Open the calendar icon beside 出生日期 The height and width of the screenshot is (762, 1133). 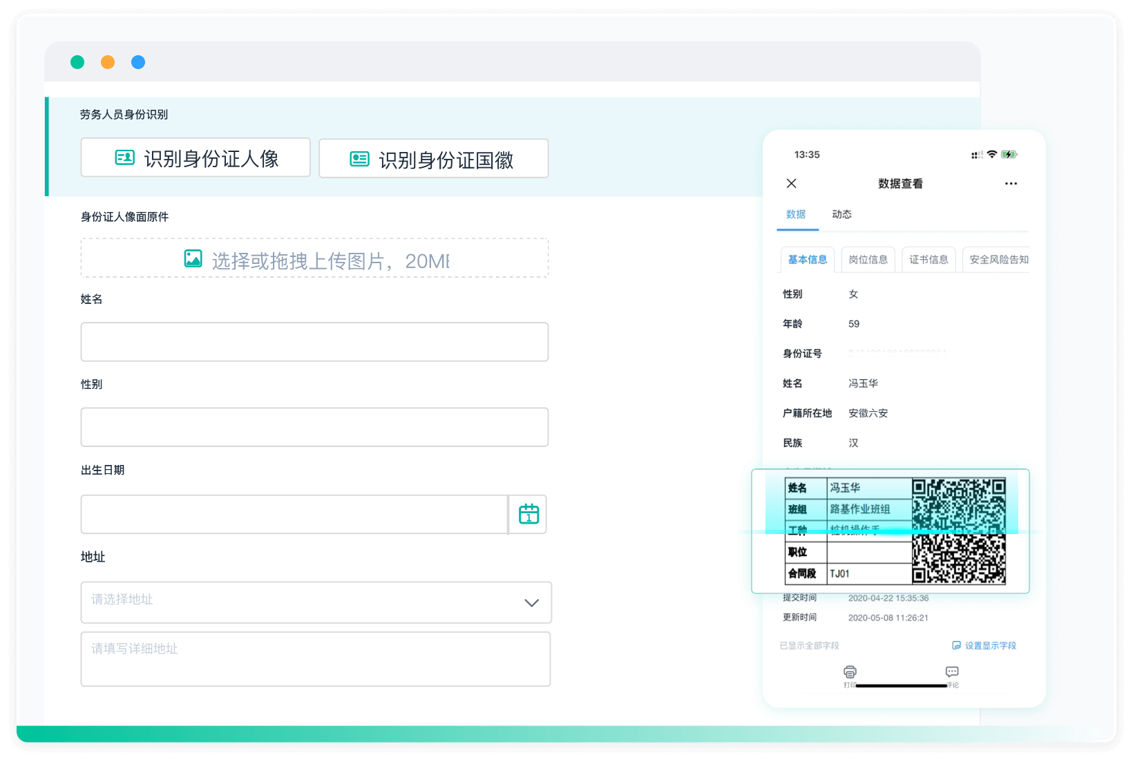point(528,514)
